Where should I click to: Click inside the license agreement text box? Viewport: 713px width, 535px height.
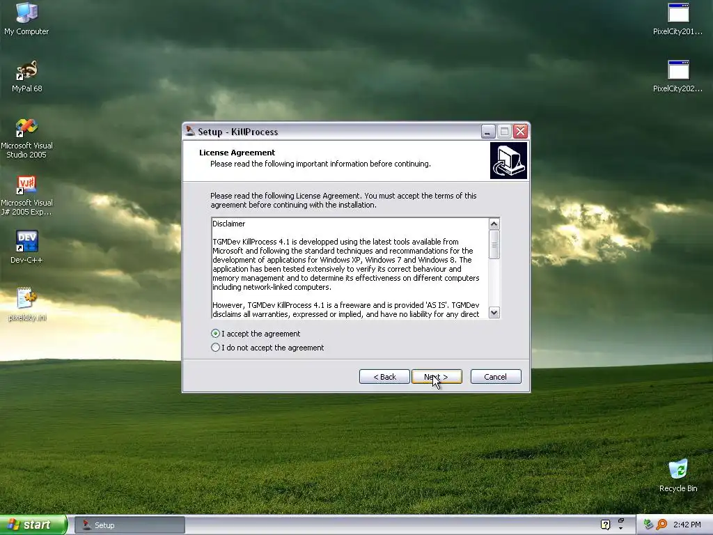coord(350,268)
